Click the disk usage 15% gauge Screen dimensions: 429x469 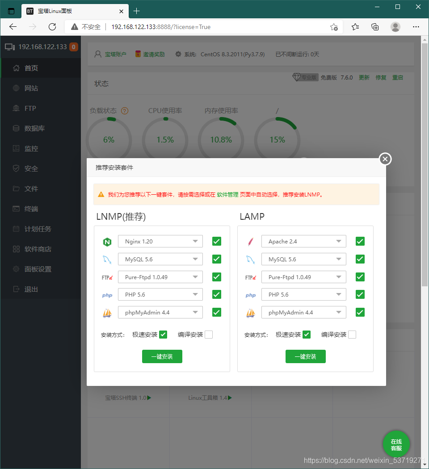277,139
